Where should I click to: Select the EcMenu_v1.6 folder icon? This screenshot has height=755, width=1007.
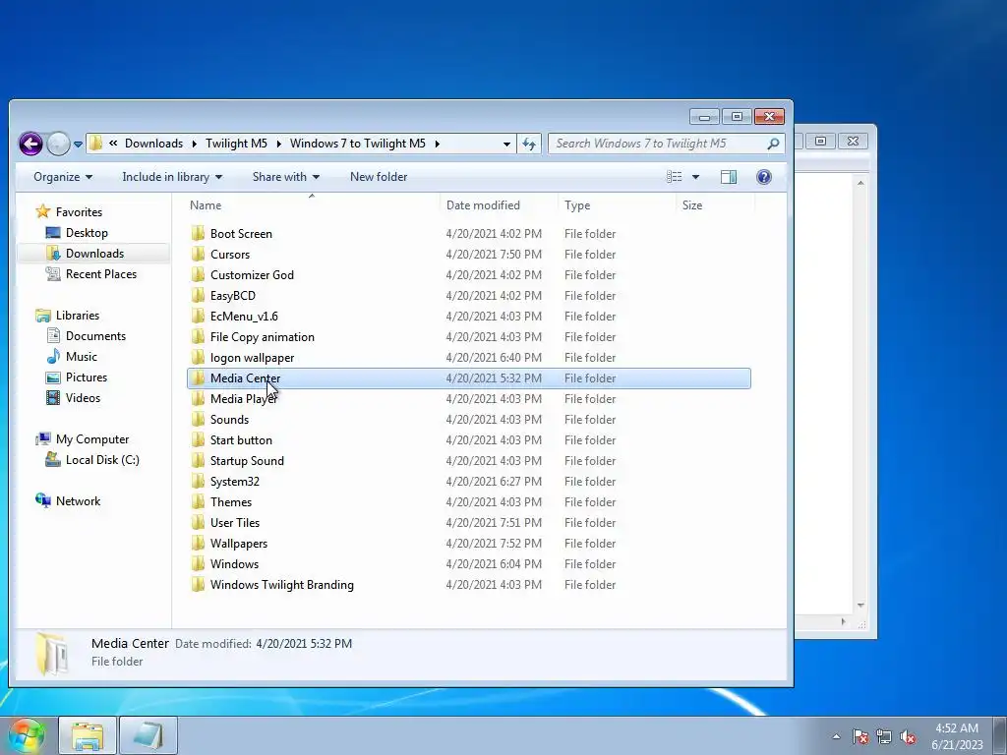198,316
